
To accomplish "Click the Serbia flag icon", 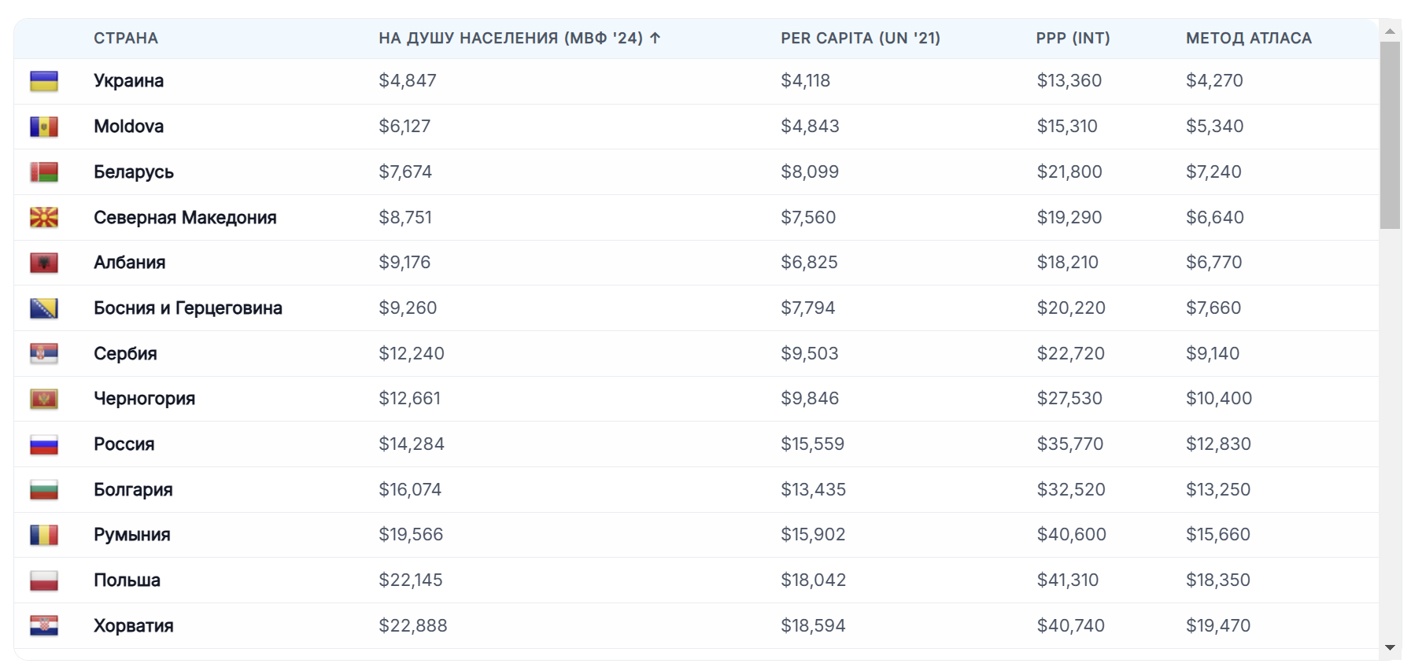I will click(x=44, y=354).
